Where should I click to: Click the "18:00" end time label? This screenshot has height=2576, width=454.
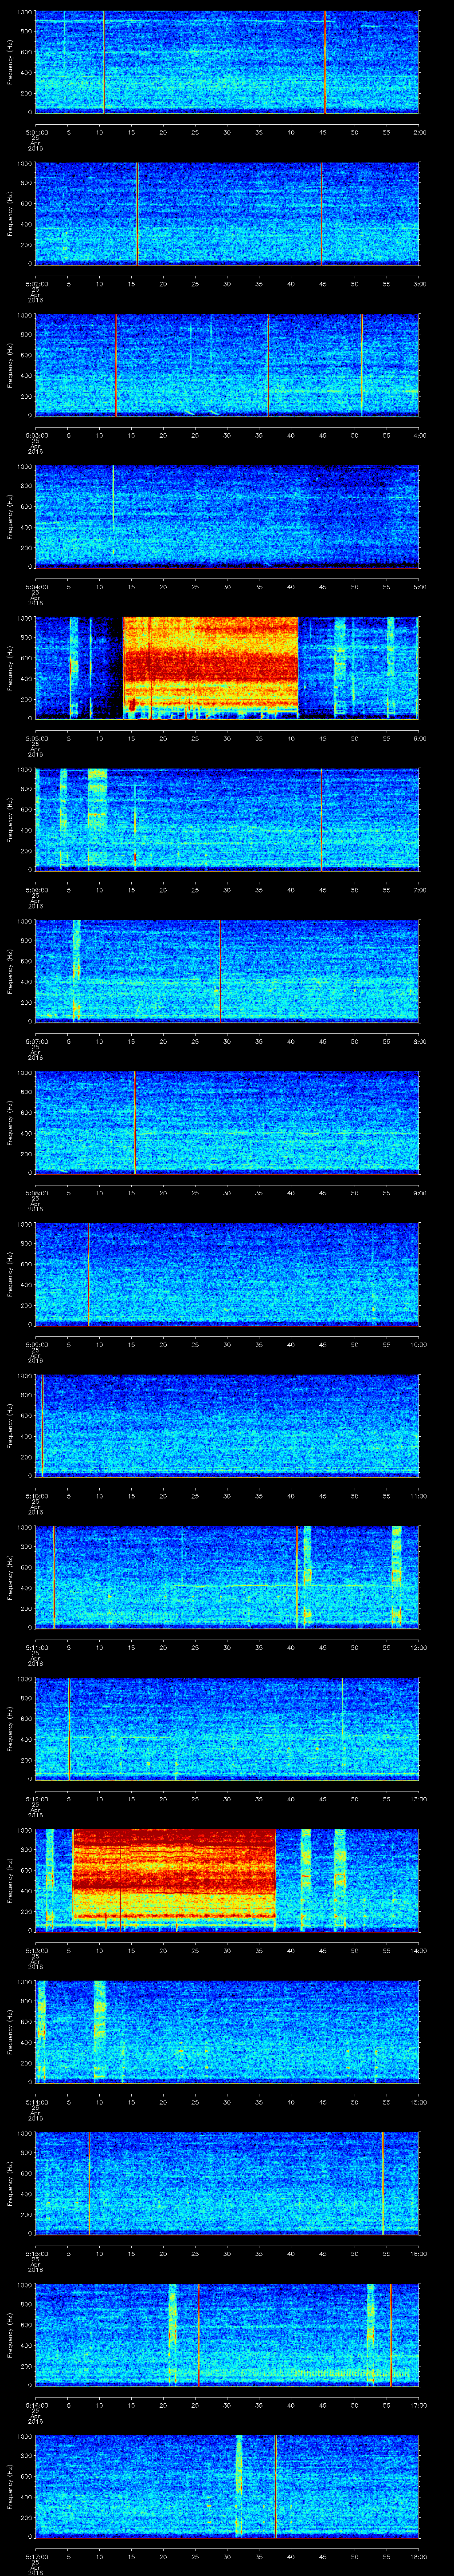click(x=418, y=2557)
